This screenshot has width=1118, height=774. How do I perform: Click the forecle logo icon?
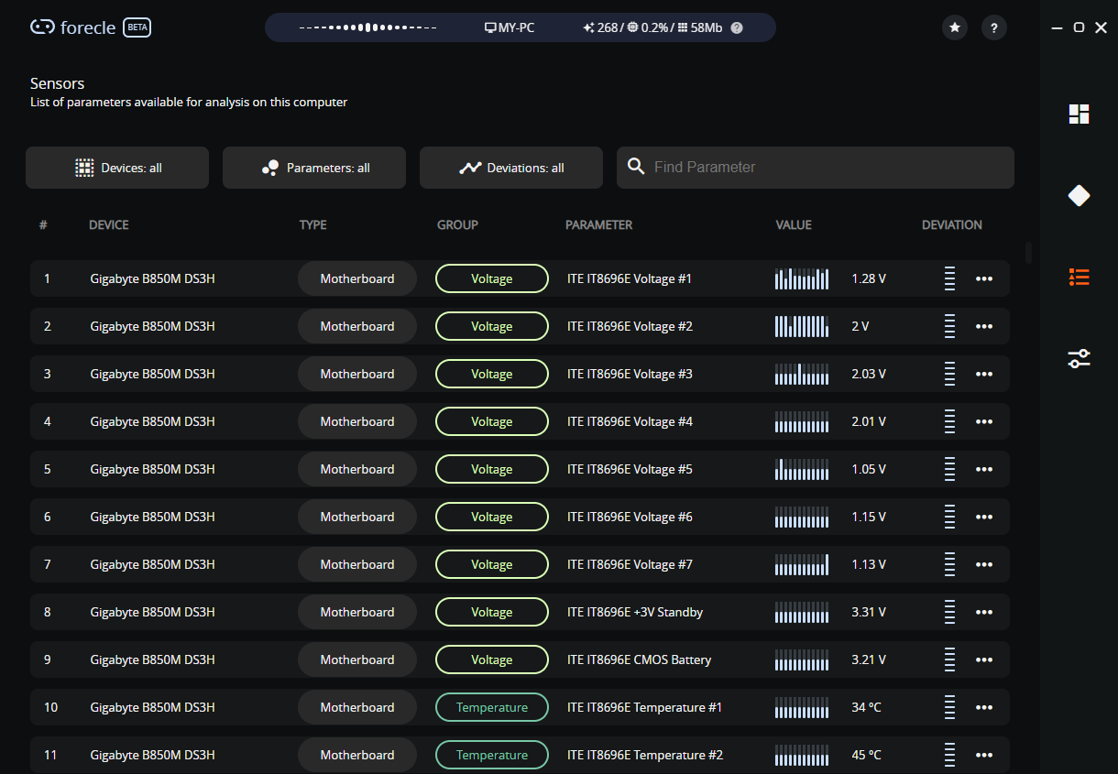click(x=42, y=27)
